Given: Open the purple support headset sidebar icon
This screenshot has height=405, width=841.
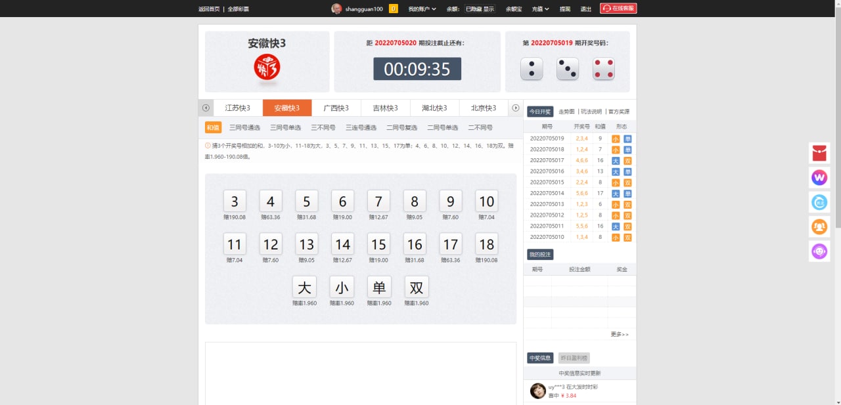Looking at the screenshot, I should tap(819, 251).
